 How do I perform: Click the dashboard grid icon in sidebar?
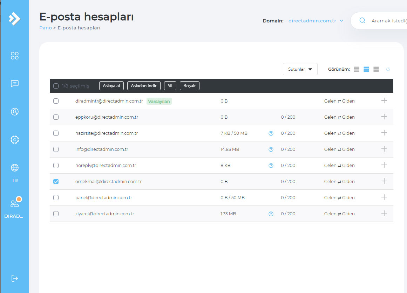pos(14,56)
